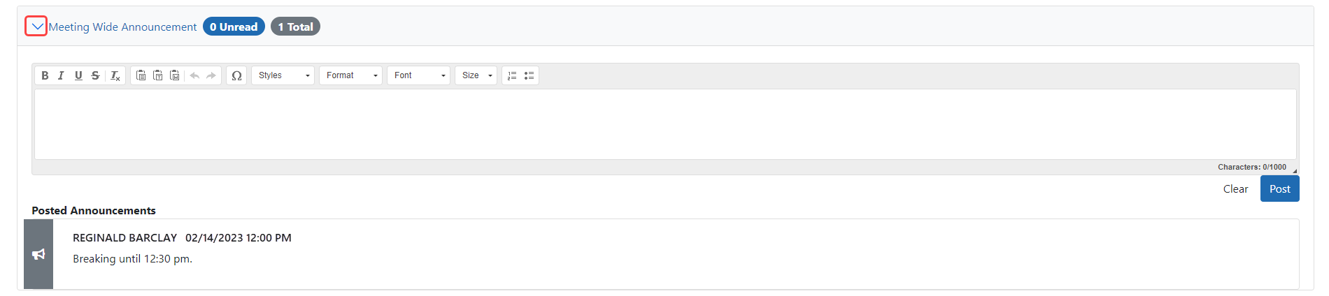Screen dimensions: 1329x296
Task: Insert a numbered list
Action: pyautogui.click(x=512, y=75)
